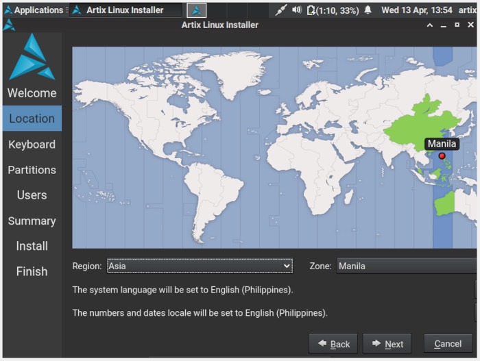Screen dimensions: 480x361
Task: Select the Finish step
Action: [x=32, y=272]
